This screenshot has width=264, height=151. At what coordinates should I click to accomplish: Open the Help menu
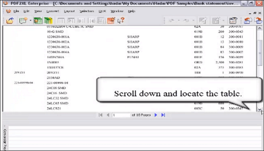click(132, 11)
